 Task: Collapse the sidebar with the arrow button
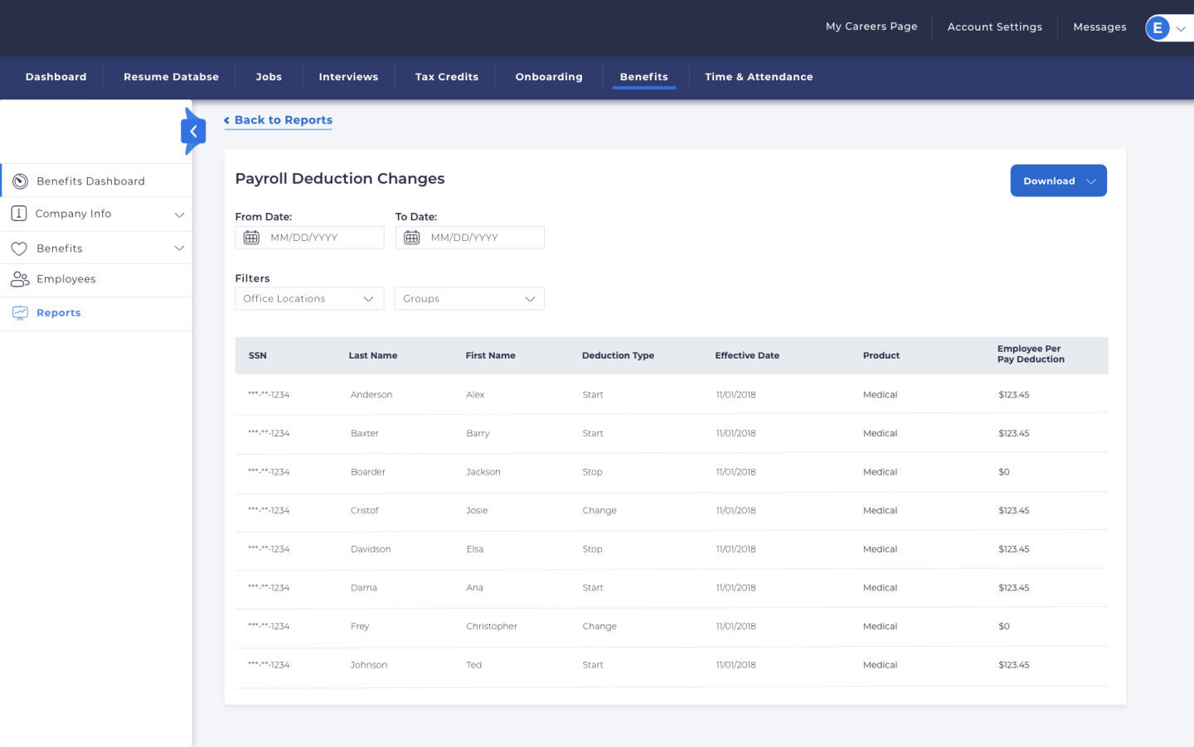tap(193, 131)
